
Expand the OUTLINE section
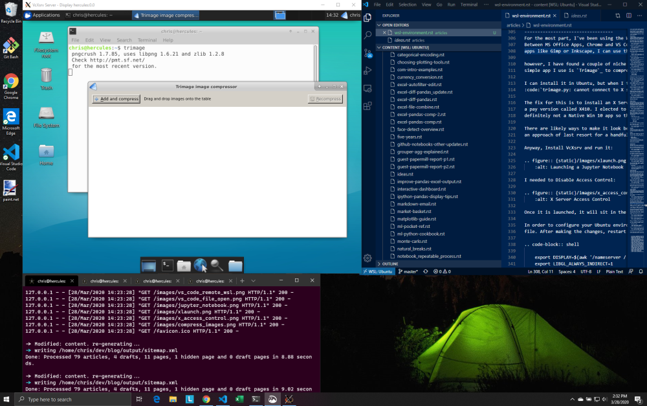pyautogui.click(x=389, y=264)
